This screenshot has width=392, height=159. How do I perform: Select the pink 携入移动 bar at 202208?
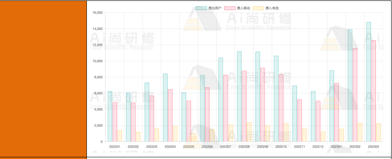click(x=244, y=106)
